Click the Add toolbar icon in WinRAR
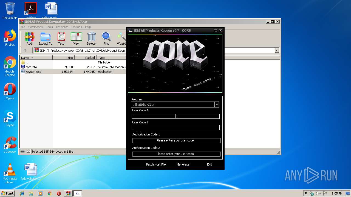 pyautogui.click(x=29, y=38)
